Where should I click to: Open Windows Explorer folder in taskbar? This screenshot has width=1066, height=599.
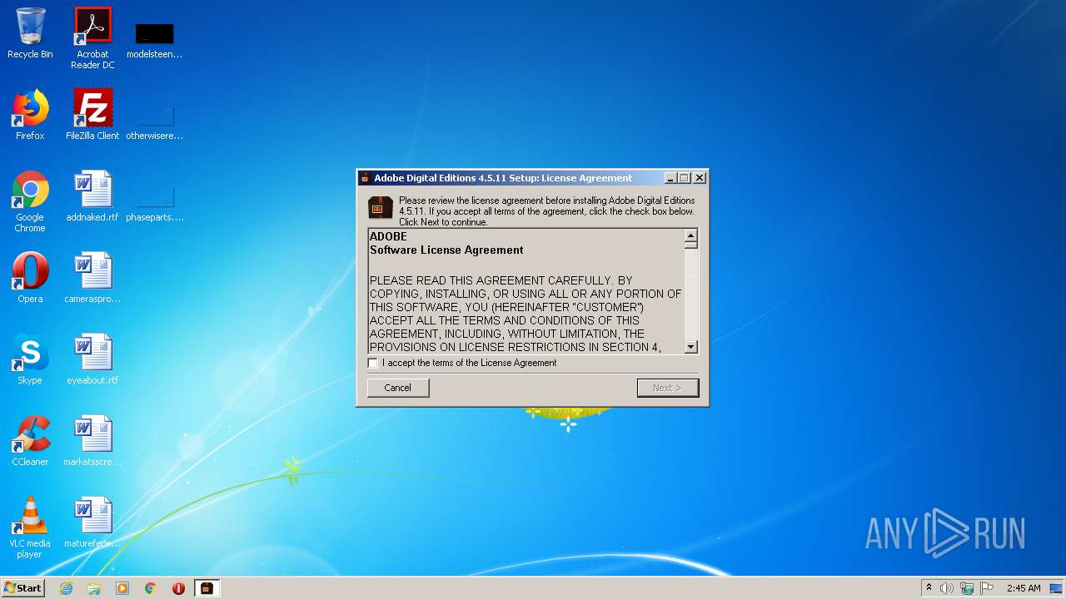pyautogui.click(x=94, y=588)
